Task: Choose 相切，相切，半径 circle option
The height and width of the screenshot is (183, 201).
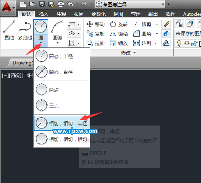Action: (62, 123)
